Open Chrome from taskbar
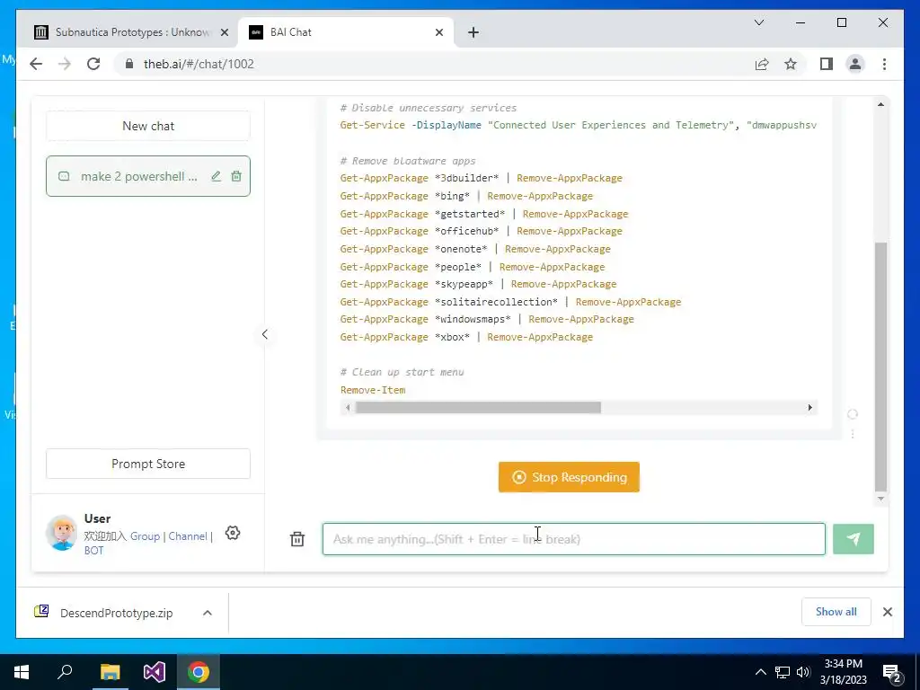 199,672
